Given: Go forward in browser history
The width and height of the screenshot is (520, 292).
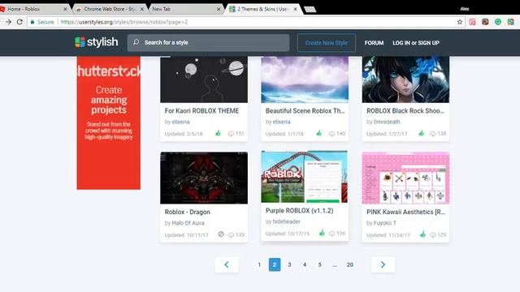Looking at the screenshot, I should coord(8,22).
